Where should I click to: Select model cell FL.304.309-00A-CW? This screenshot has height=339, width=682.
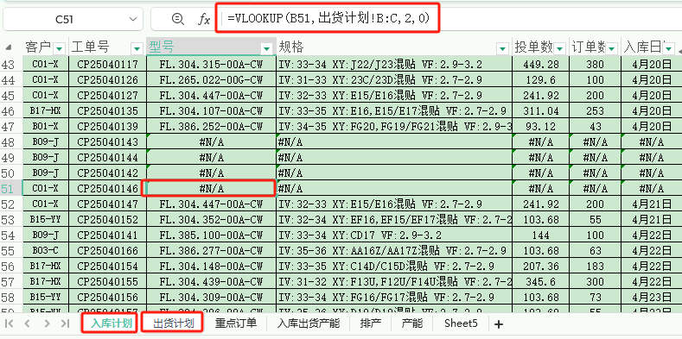click(212, 297)
